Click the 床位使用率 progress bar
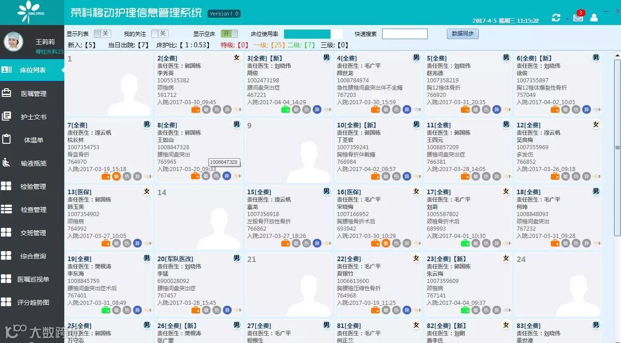The width and height of the screenshot is (621, 343). pos(313,34)
